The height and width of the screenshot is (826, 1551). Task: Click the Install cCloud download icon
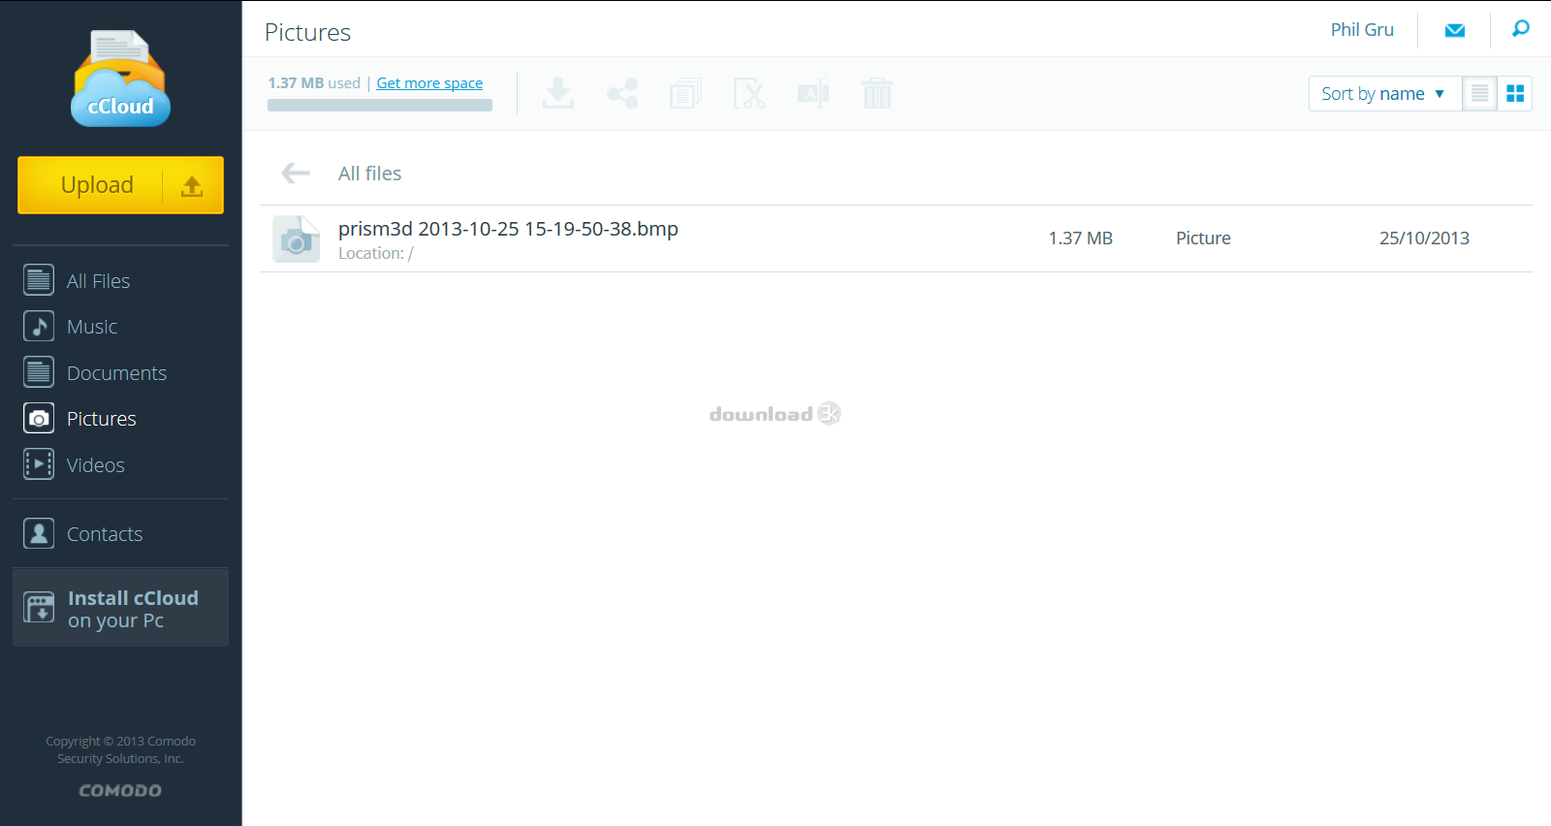point(39,608)
